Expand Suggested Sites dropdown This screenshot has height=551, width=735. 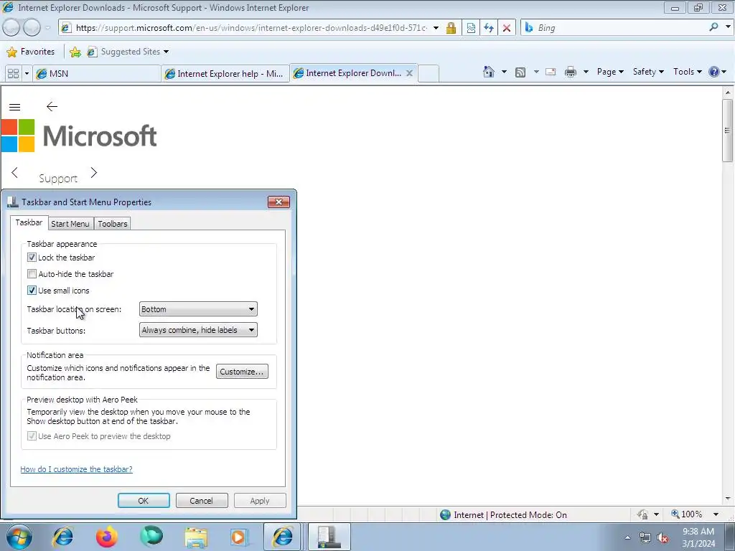coord(166,52)
